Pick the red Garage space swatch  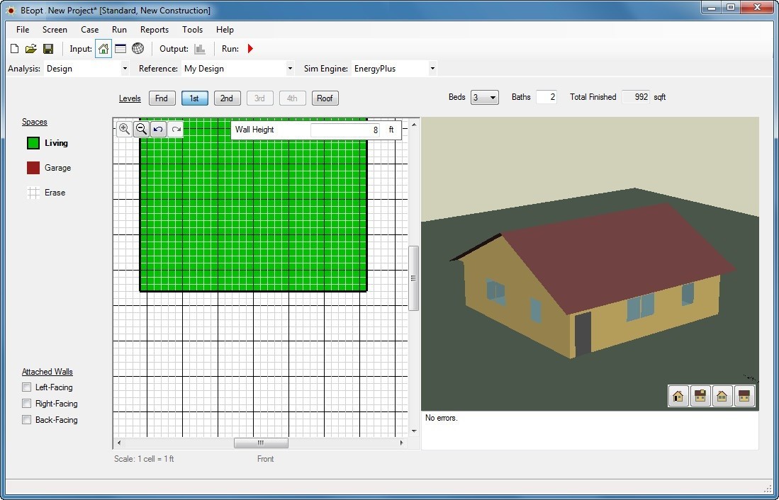coord(33,168)
